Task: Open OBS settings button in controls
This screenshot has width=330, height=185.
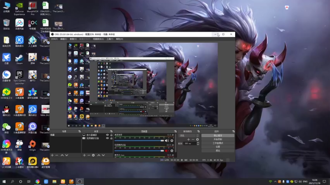Action: (x=218, y=147)
